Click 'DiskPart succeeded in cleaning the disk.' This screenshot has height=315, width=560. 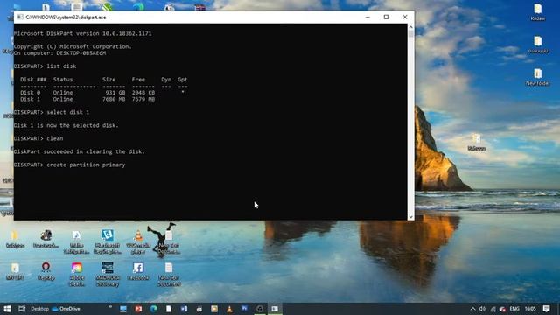tap(80, 151)
